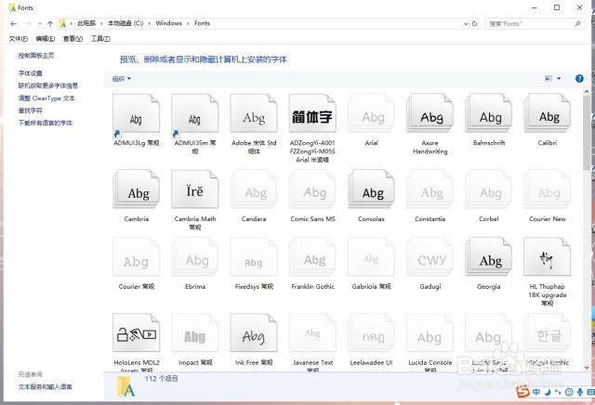
Task: Select the Ebrima font family
Action: (x=195, y=257)
